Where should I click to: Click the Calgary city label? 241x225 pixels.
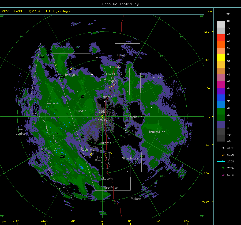(104, 157)
